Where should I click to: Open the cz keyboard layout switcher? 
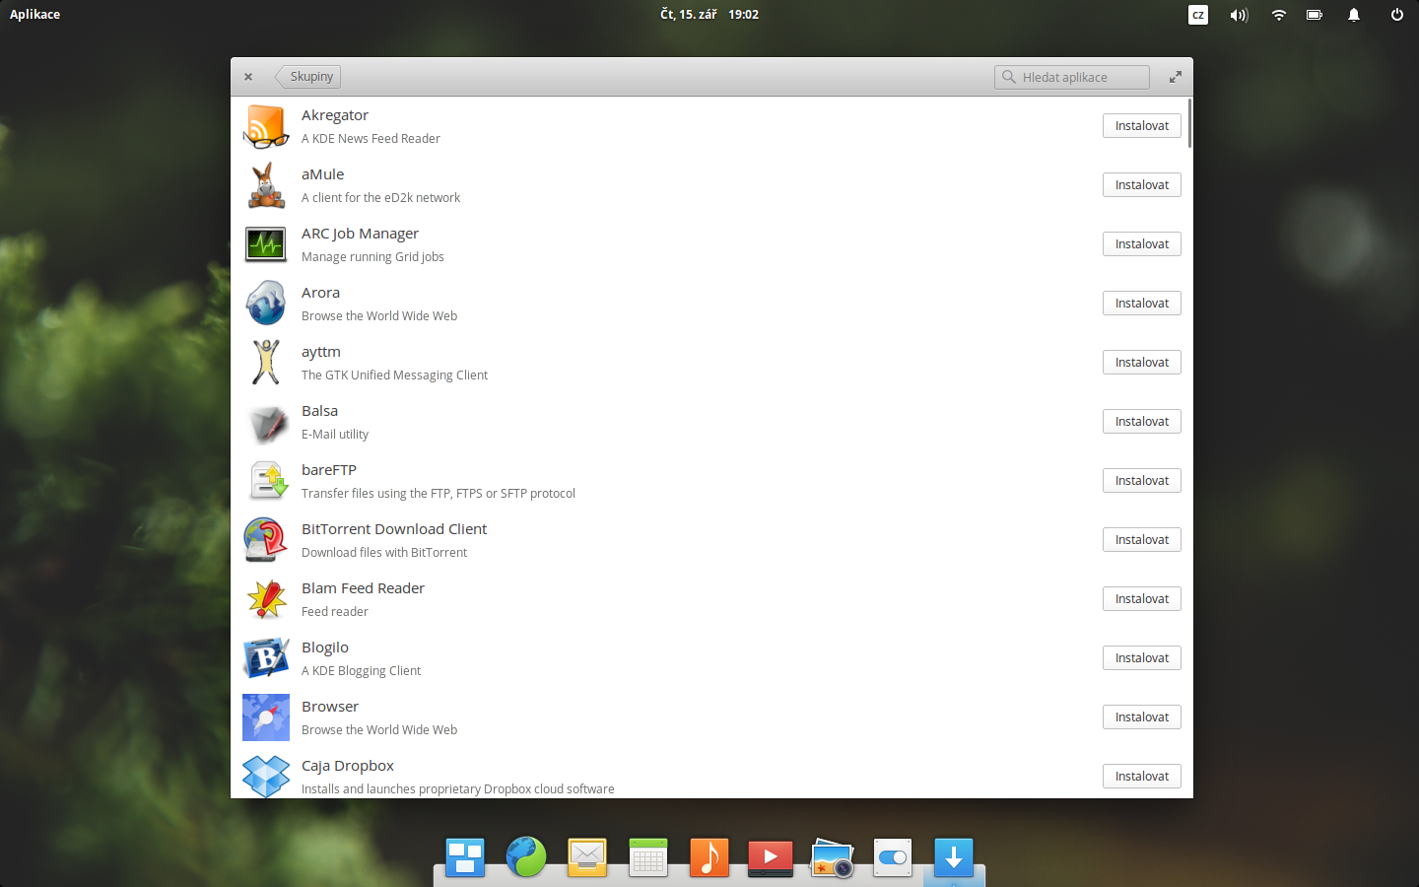1198,14
